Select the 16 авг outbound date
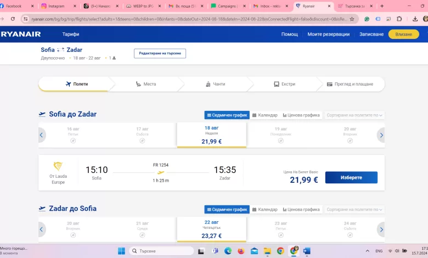This screenshot has width=428, height=258. point(73,135)
